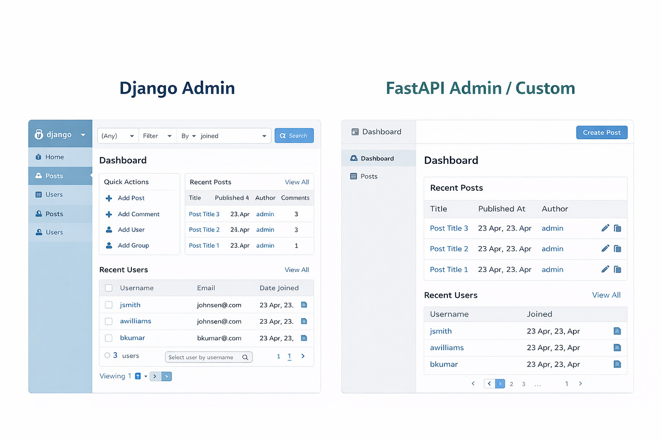Click admin author in Django Post Title 1 row
Image resolution: width=662 pixels, height=441 pixels.
(x=265, y=246)
